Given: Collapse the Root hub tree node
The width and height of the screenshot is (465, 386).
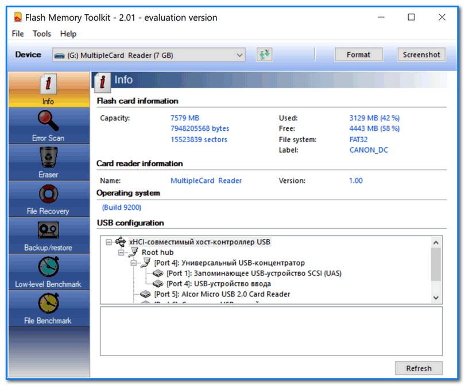Looking at the screenshot, I should tap(121, 253).
